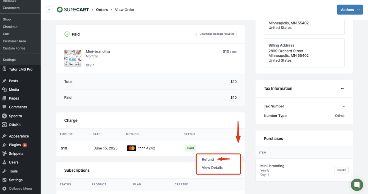Click the back arrow button

coord(49,10)
